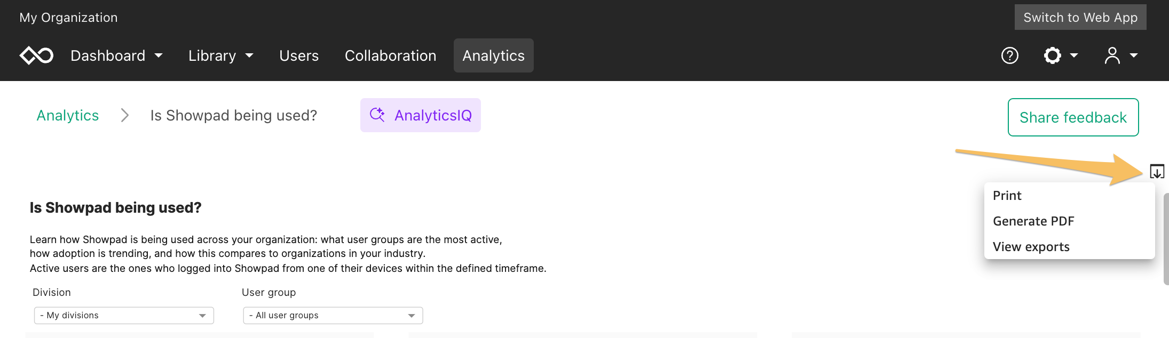Open the help question mark icon
Viewport: 1169px width, 338px height.
(x=1009, y=55)
